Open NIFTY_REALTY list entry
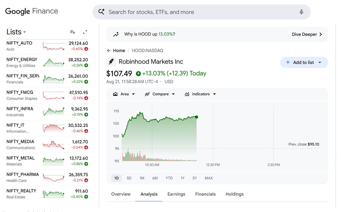The height and width of the screenshot is (212, 341). coord(47,194)
